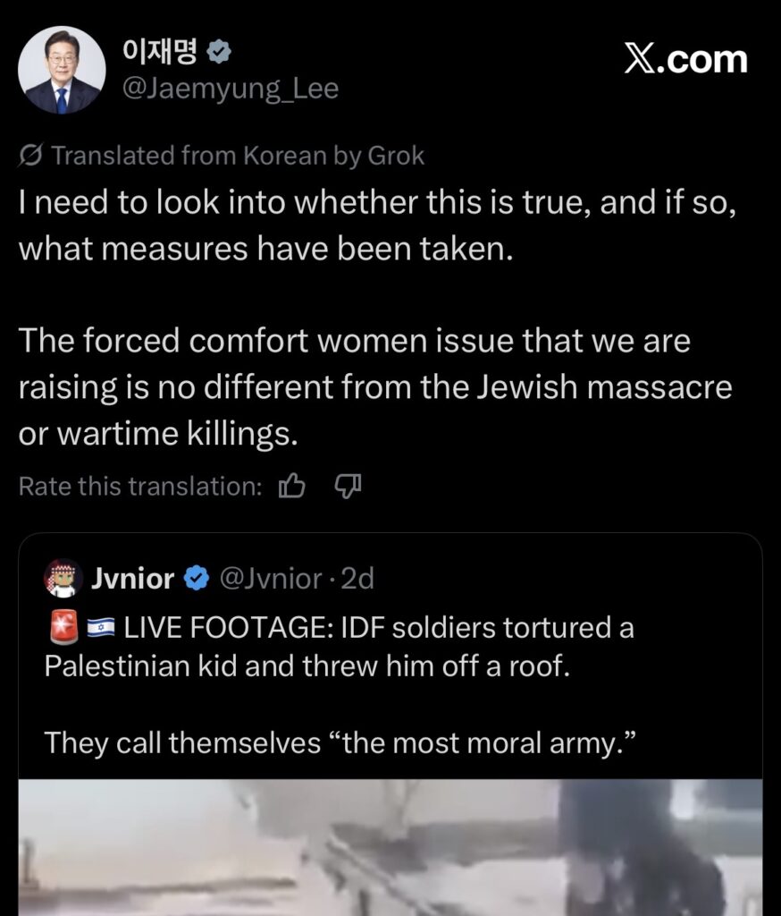Click the "Rate this translation:" label
Image resolution: width=781 pixels, height=916 pixels.
click(x=140, y=486)
